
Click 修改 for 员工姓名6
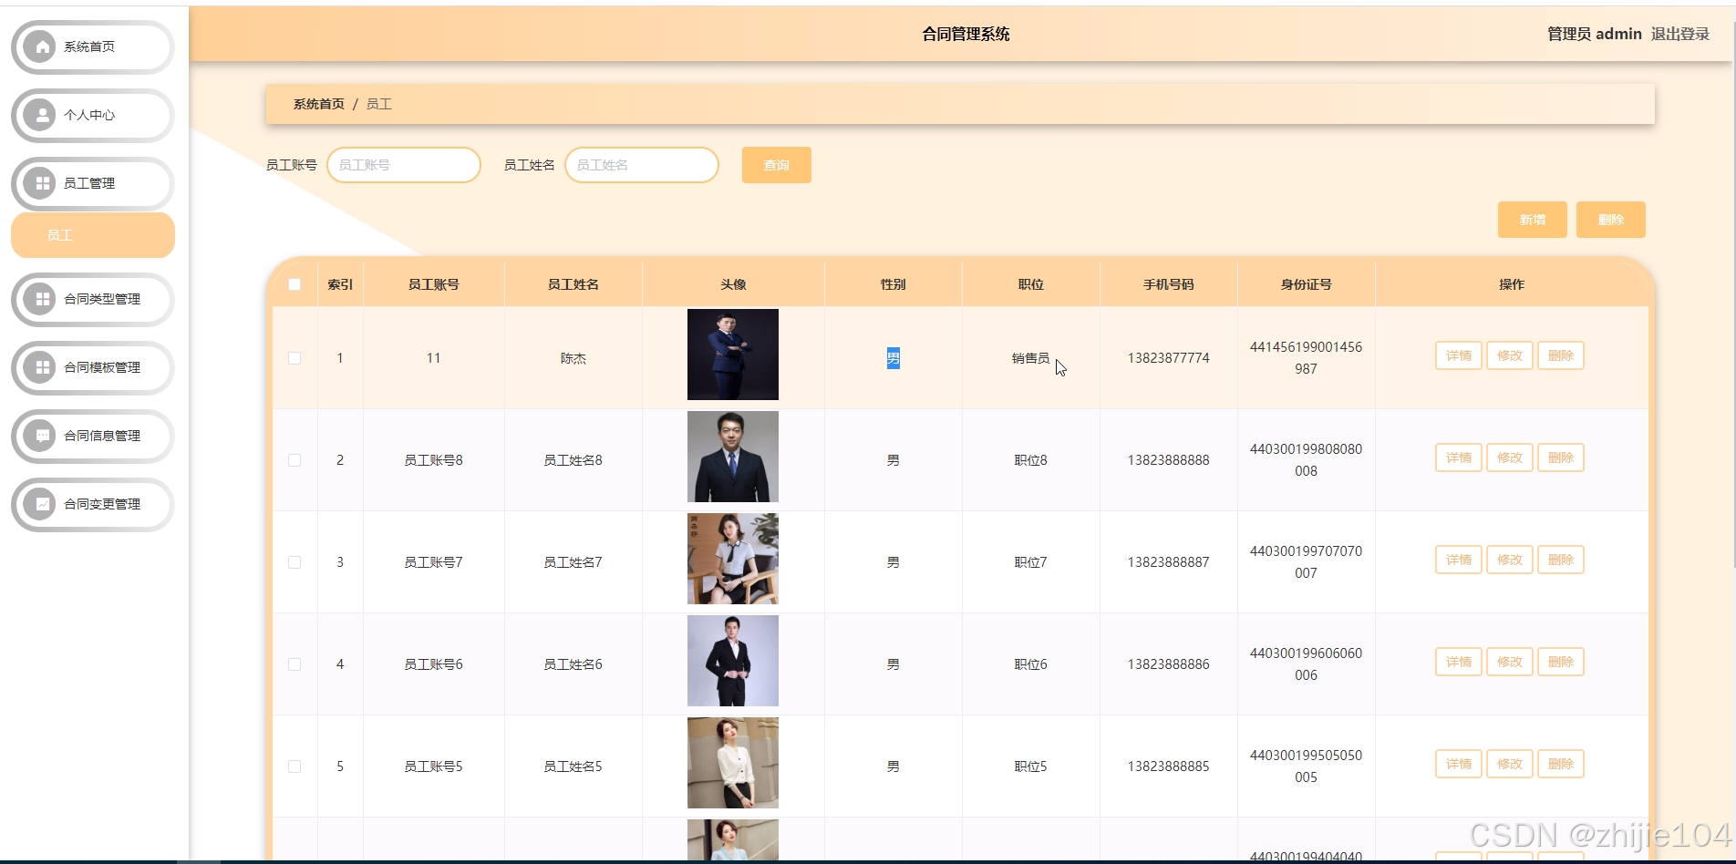pyautogui.click(x=1510, y=662)
